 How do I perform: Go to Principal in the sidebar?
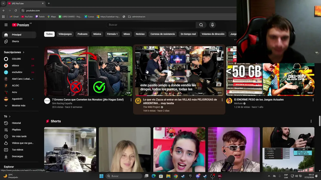pos(19,35)
